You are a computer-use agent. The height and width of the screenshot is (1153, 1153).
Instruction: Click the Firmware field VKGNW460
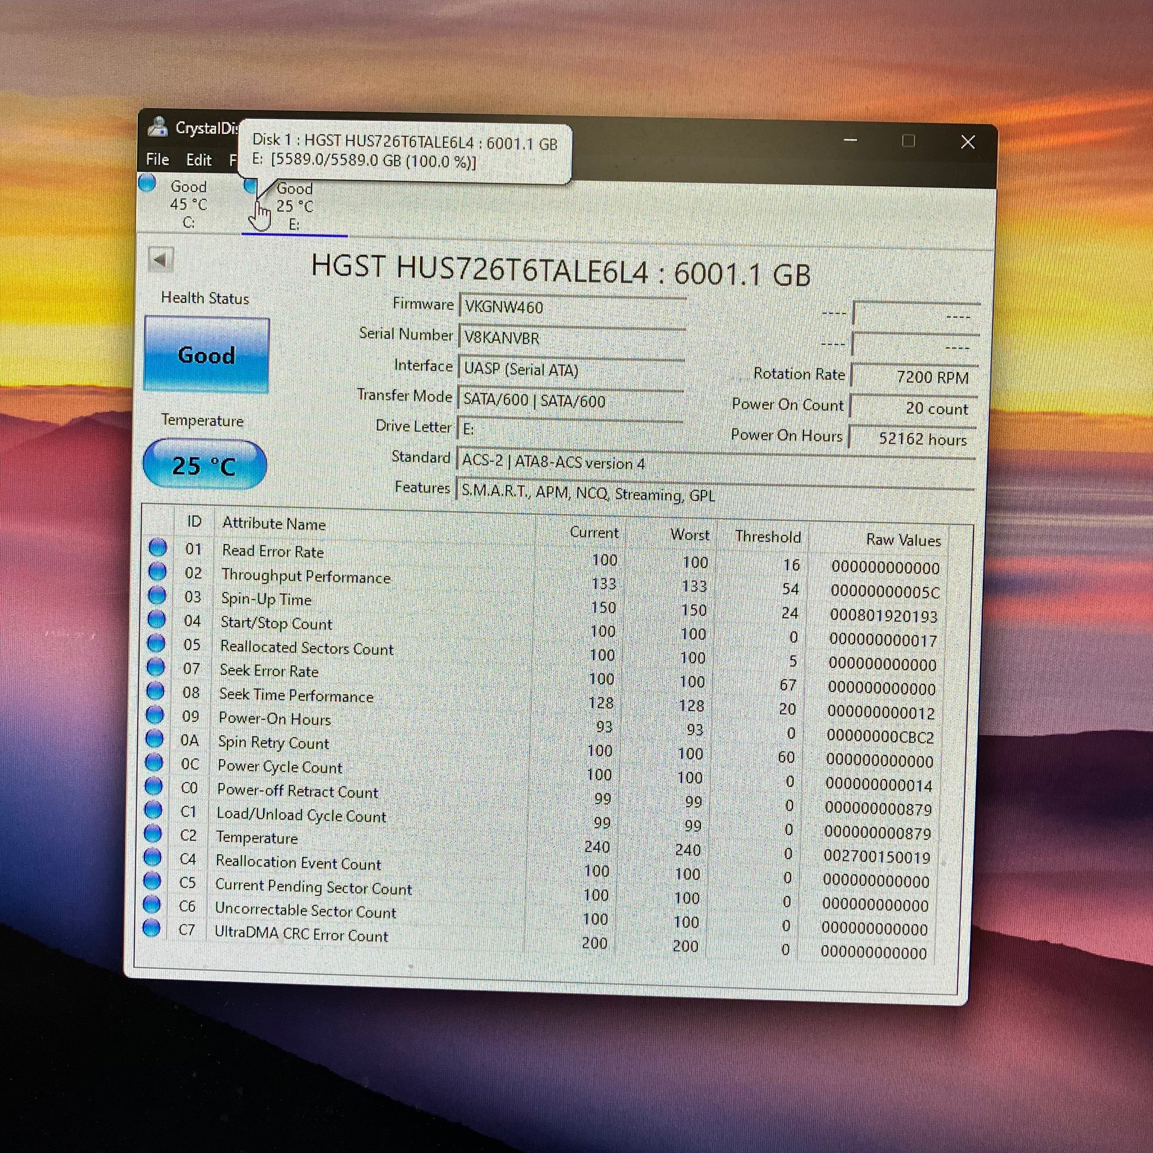tap(572, 307)
